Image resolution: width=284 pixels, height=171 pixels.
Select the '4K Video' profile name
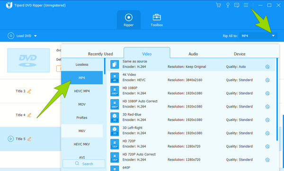pos(129,74)
